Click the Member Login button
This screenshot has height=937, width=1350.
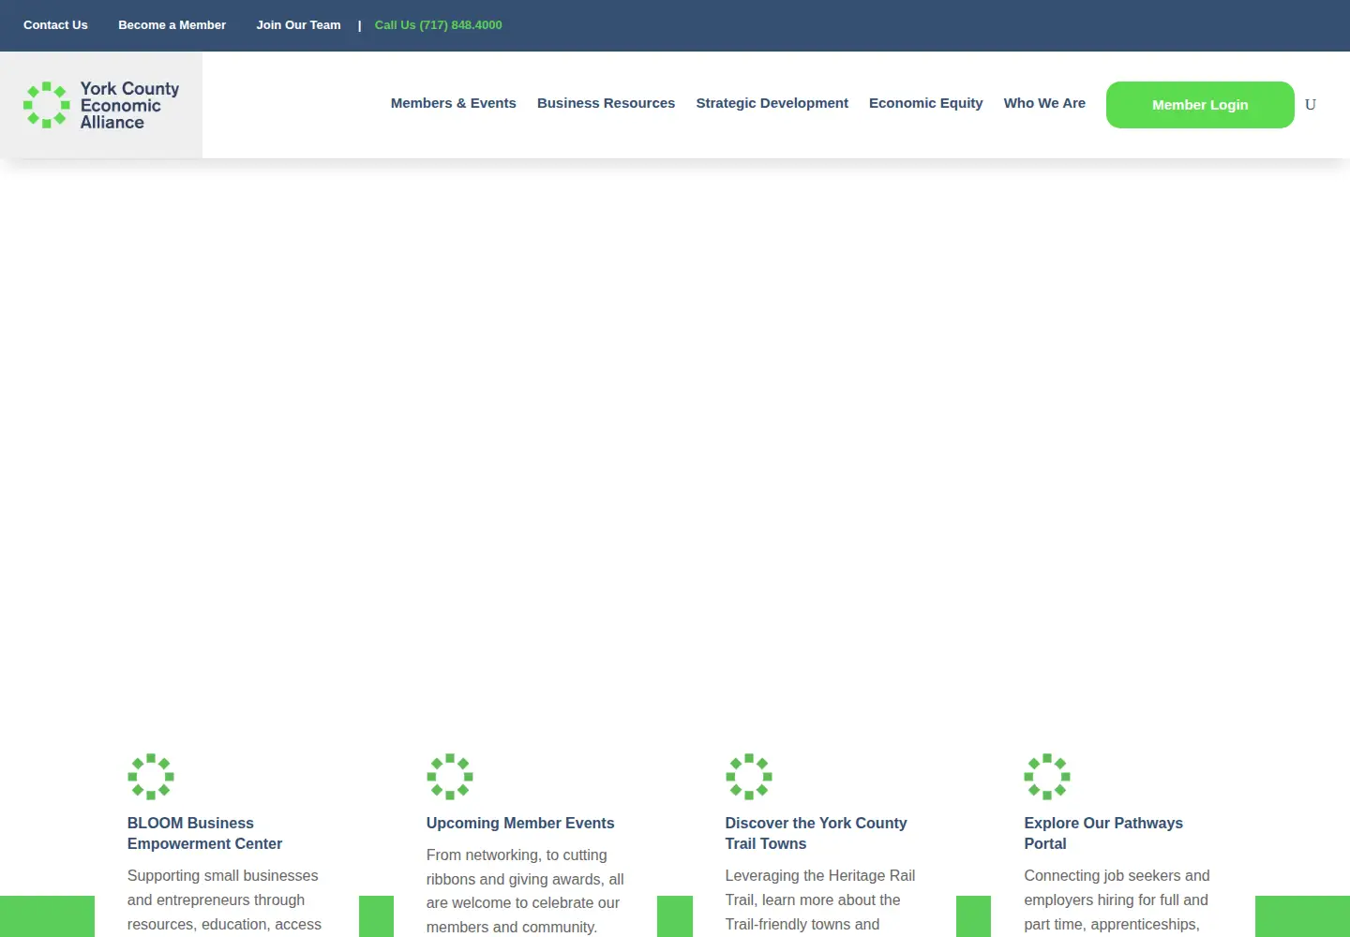click(1200, 105)
